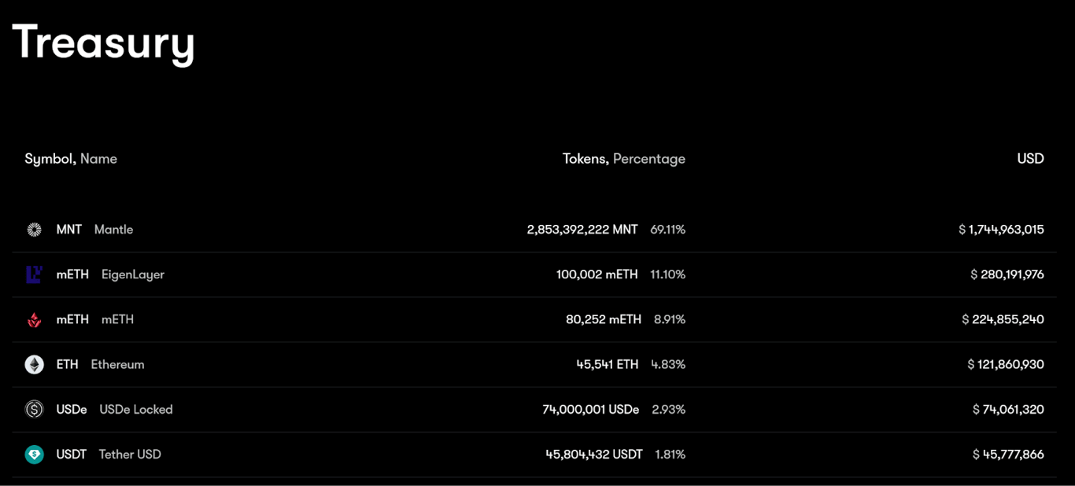Sort by the Tokens column header
This screenshot has height=486, width=1075.
click(x=586, y=159)
